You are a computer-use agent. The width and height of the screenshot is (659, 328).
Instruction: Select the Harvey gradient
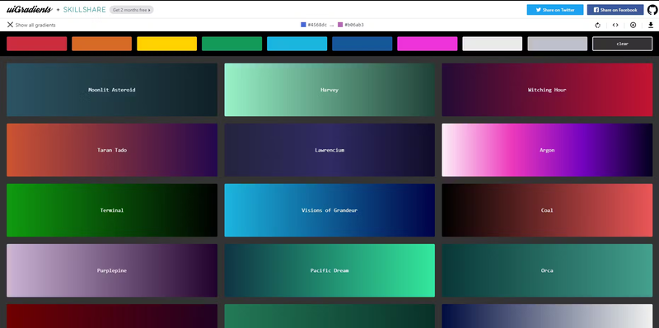(x=329, y=90)
